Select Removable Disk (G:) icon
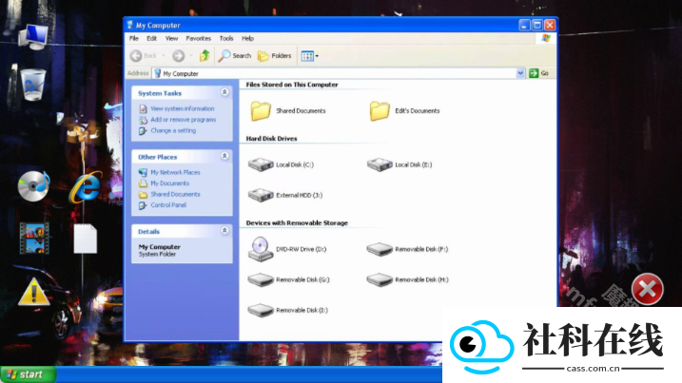 click(x=261, y=279)
